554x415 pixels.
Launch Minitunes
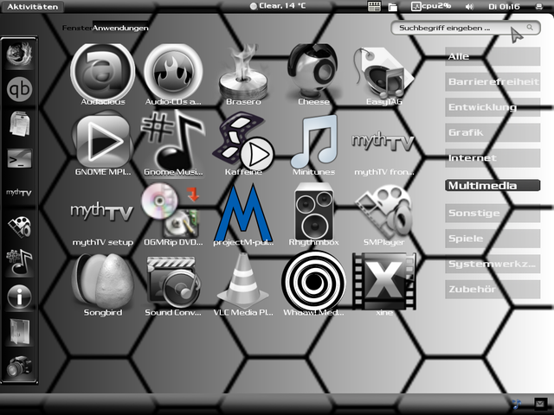point(313,143)
